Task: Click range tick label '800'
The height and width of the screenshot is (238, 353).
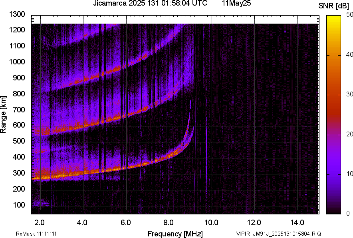Action: pos(19,93)
